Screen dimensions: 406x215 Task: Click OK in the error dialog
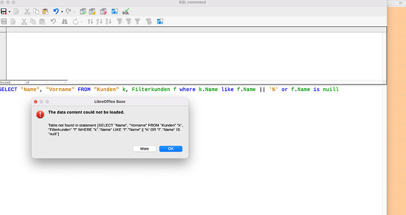pyautogui.click(x=171, y=149)
